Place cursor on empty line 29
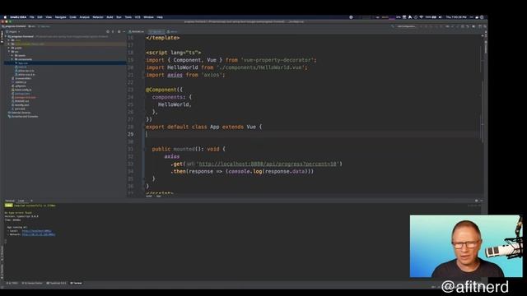The height and width of the screenshot is (296, 527). [313, 134]
